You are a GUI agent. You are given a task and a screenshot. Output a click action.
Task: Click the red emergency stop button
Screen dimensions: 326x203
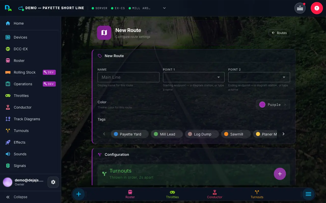[x=317, y=8]
